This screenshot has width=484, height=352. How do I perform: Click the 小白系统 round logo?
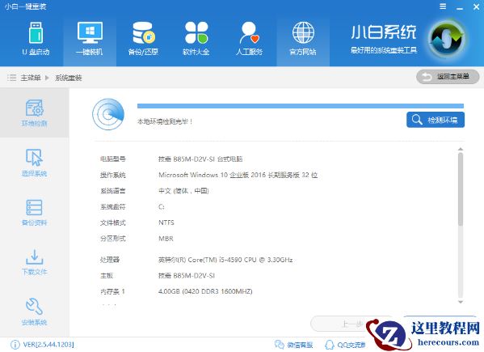[x=447, y=40]
